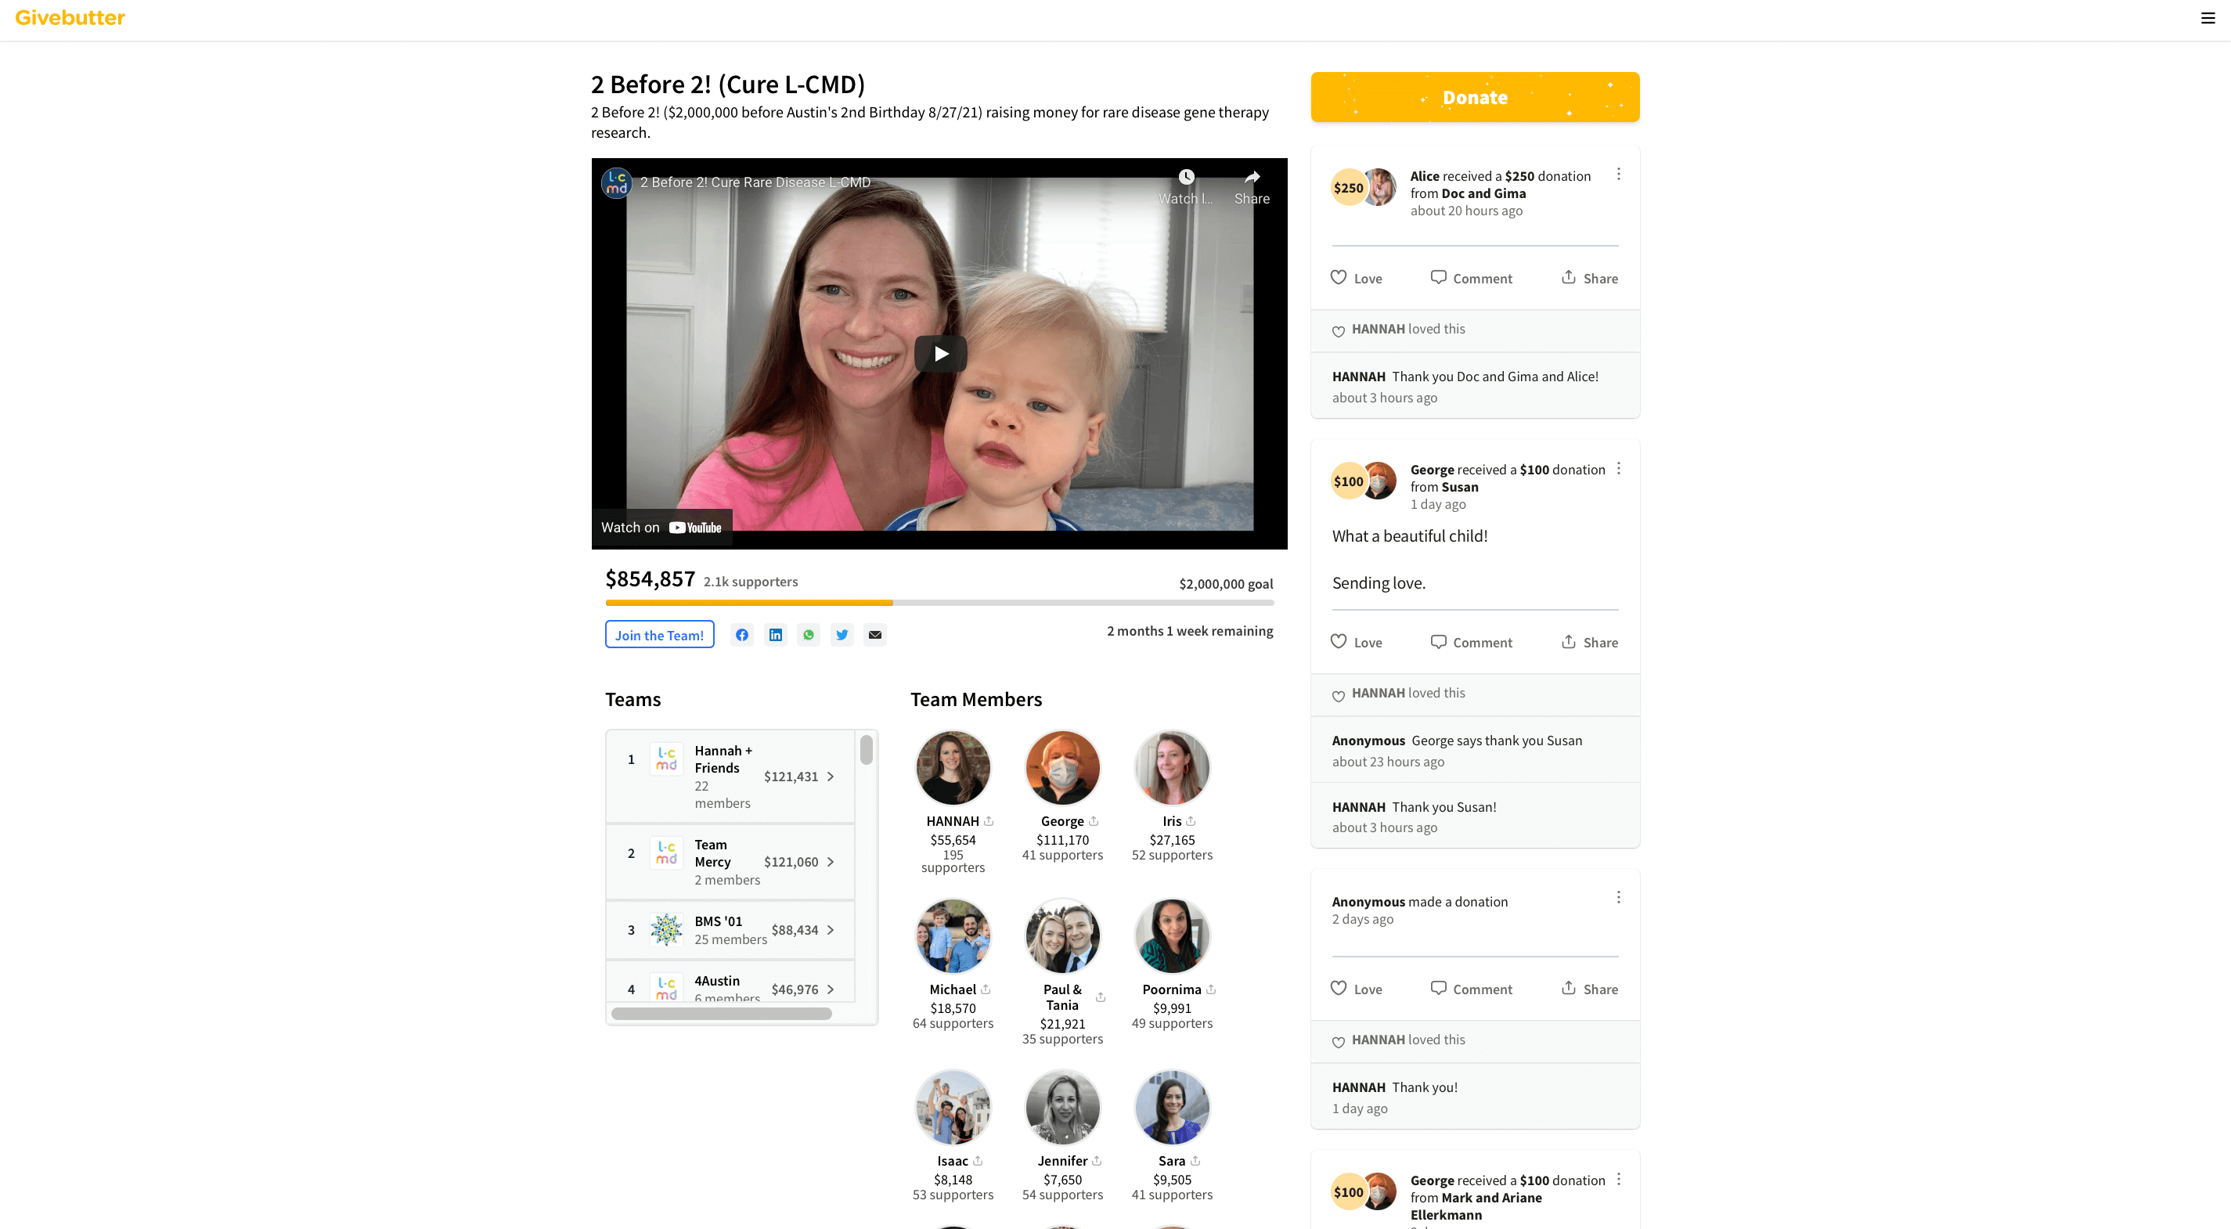Screen dimensions: 2231x1229
Task: Share Alice's $250 donation
Action: (1589, 277)
